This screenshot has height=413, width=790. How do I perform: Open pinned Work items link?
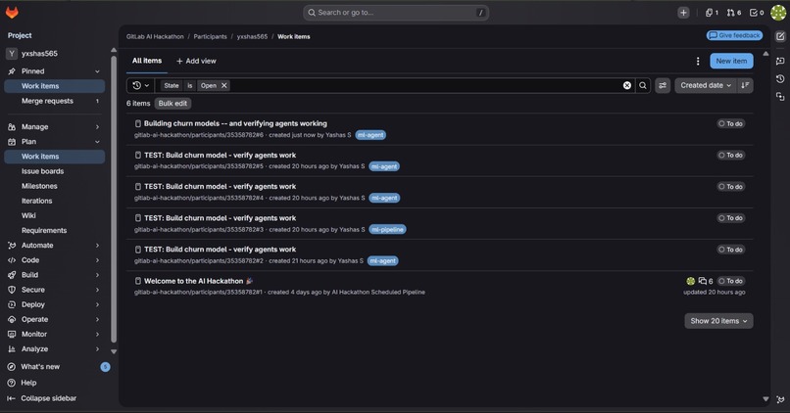tap(55, 86)
